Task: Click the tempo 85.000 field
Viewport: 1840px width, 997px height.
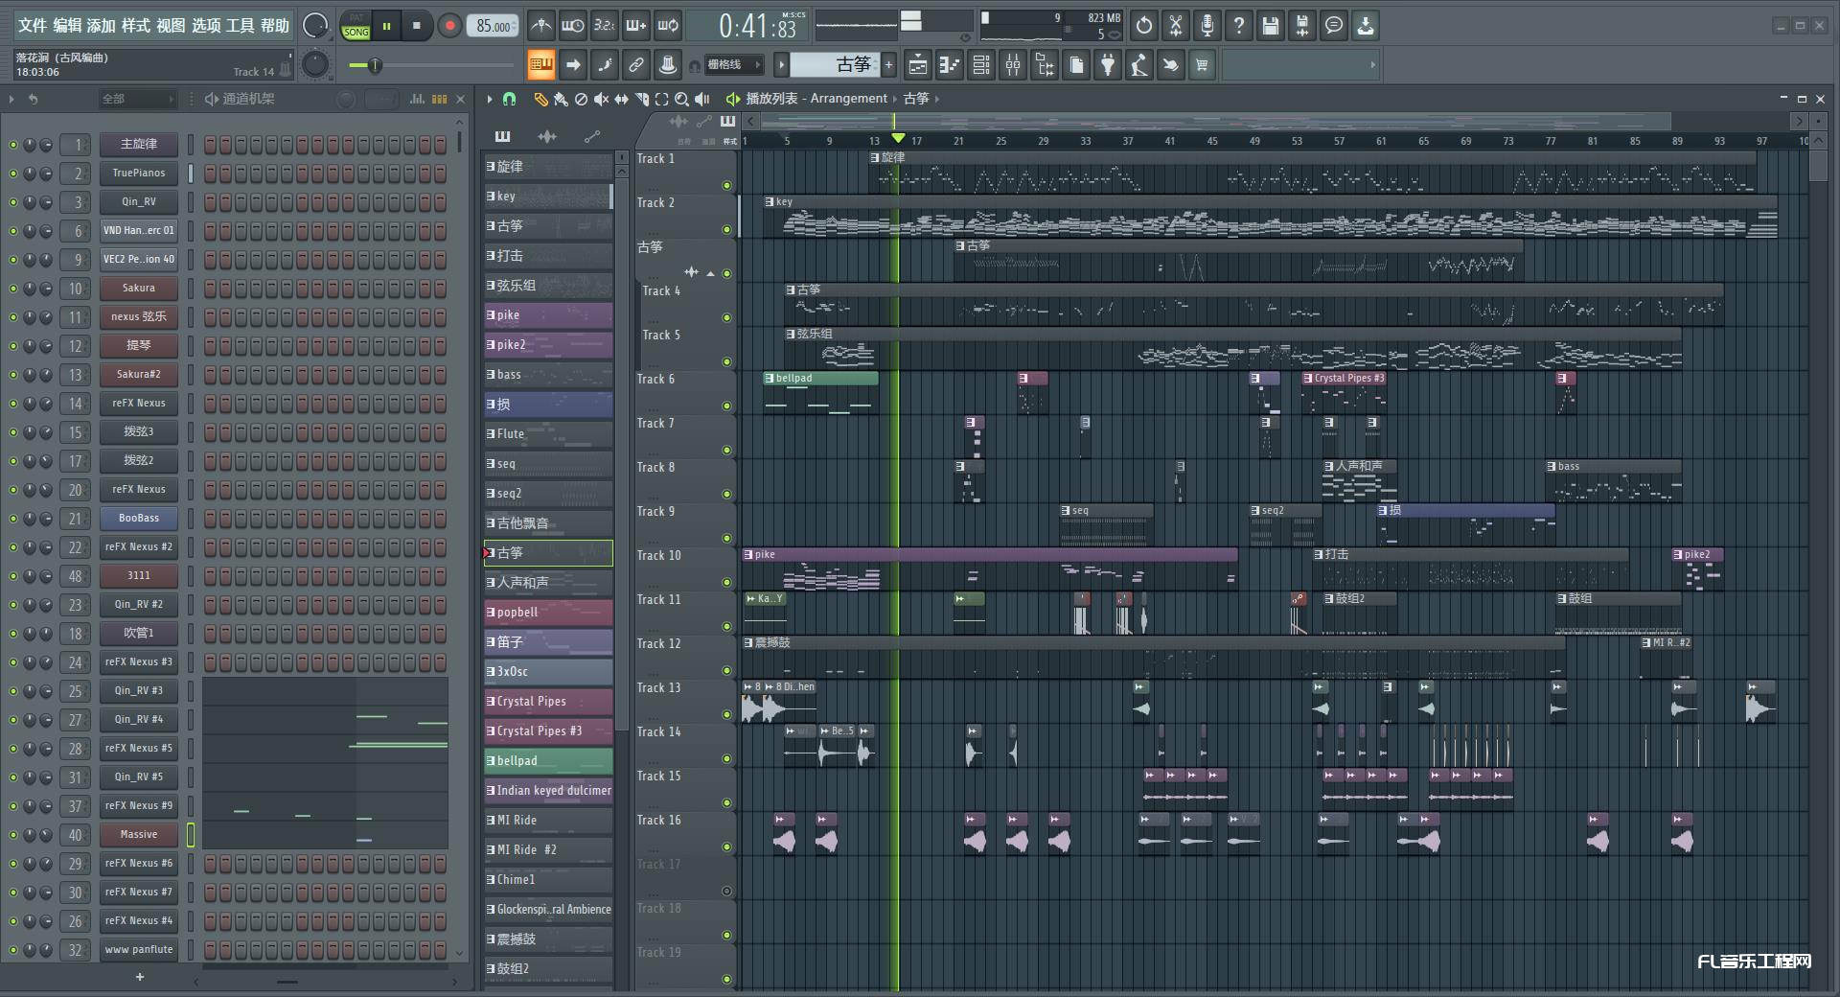Action: pyautogui.click(x=494, y=27)
